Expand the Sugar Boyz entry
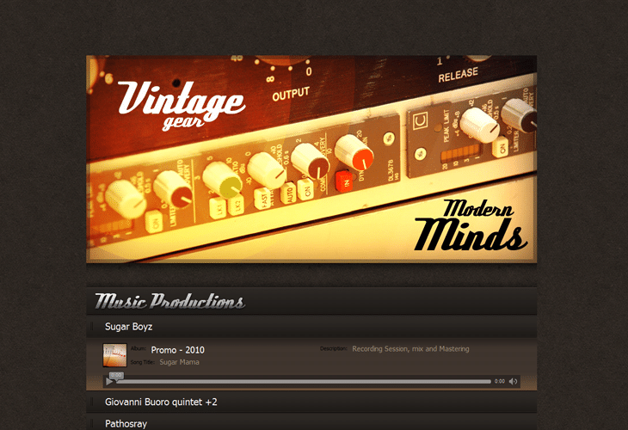The height and width of the screenshot is (430, 628). click(311, 327)
